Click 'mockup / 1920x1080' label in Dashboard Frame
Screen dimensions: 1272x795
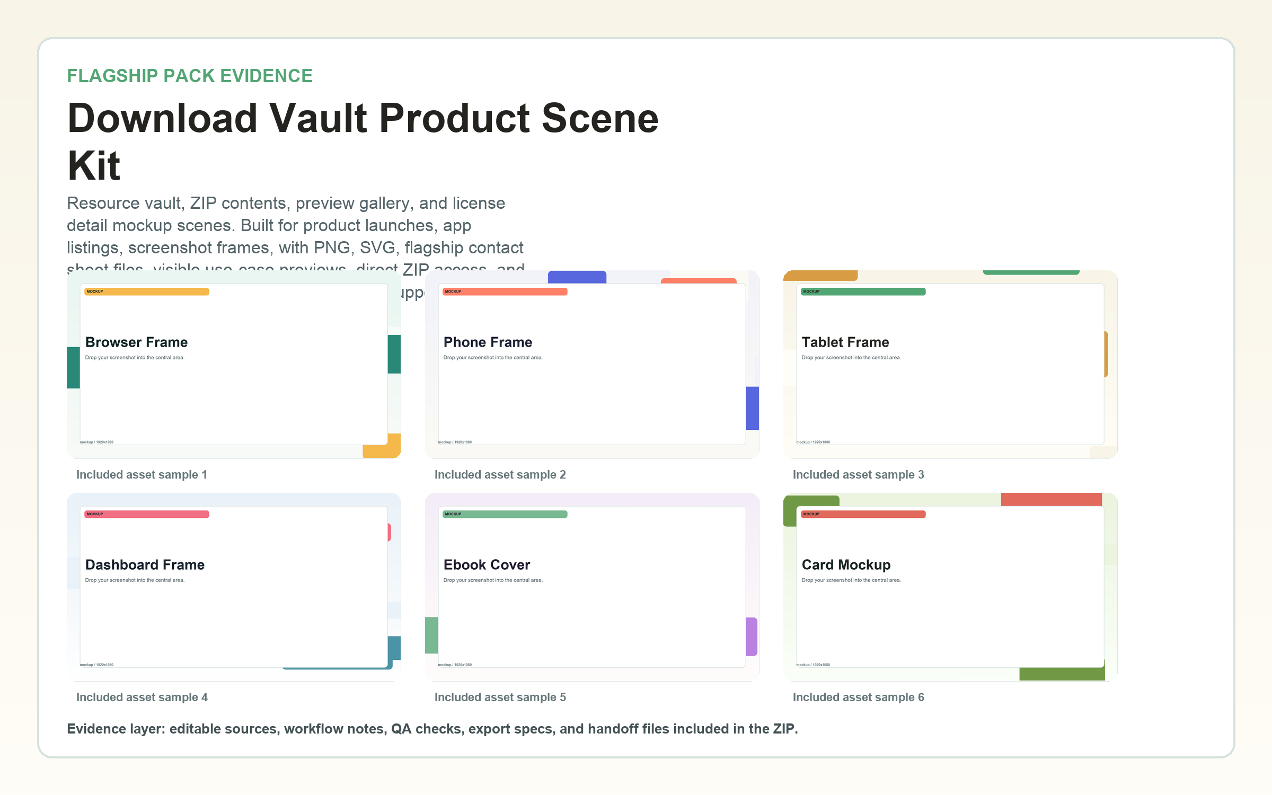[96, 665]
